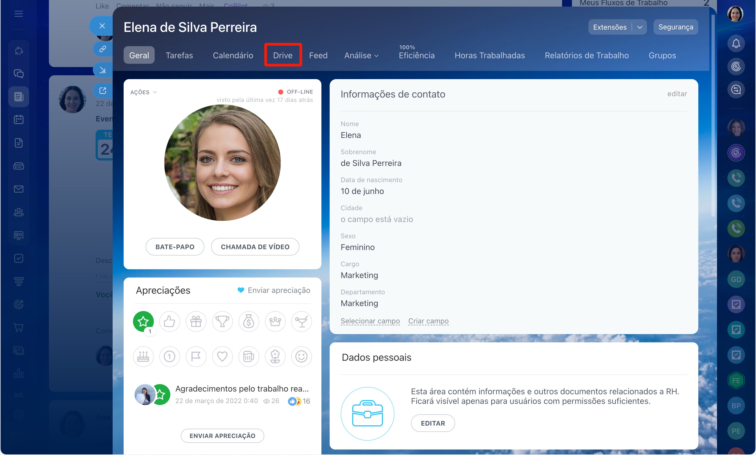Image resolution: width=756 pixels, height=455 pixels.
Task: Select the thumbs-up appreciation icon
Action: pos(169,322)
